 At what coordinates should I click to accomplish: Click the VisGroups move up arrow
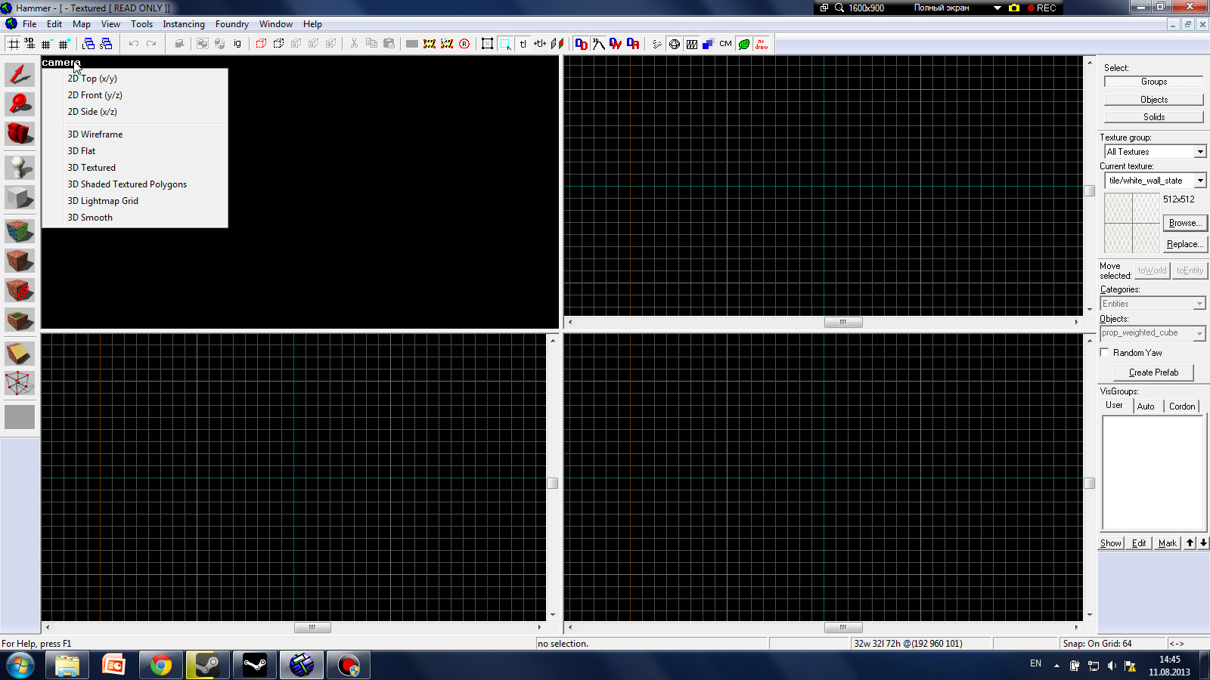pos(1190,543)
